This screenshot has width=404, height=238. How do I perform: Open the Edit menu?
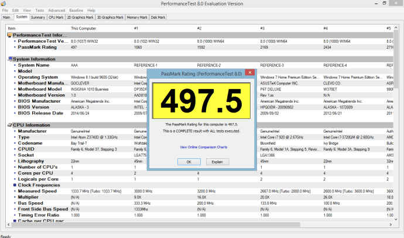tap(15, 11)
